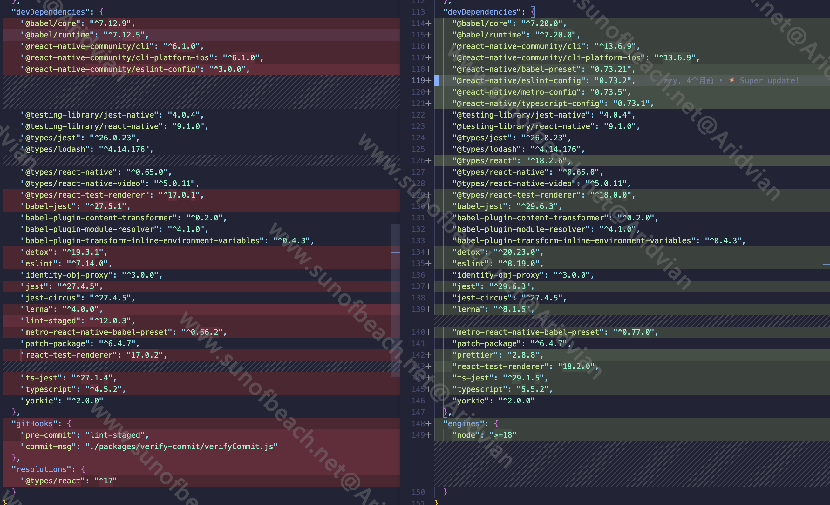
Task: Click the added cli-platform-ios "^13.6.9" line
Action: tap(632, 57)
